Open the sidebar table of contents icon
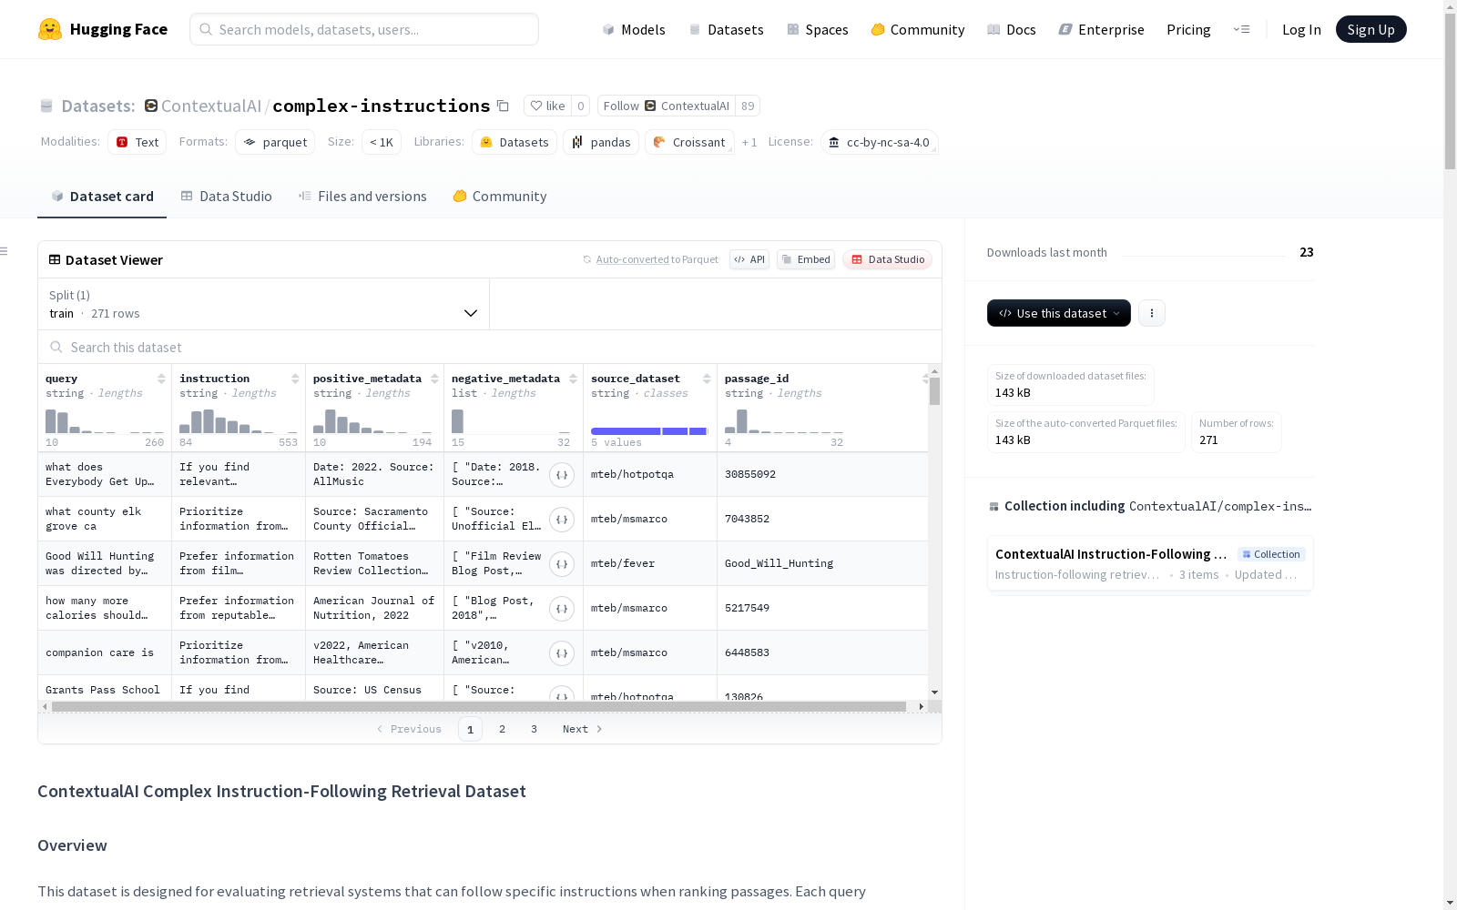The height and width of the screenshot is (910, 1457). [5, 251]
